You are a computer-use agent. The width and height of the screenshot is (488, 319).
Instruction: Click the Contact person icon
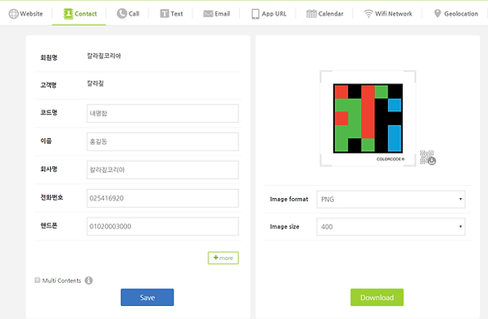pyautogui.click(x=68, y=14)
